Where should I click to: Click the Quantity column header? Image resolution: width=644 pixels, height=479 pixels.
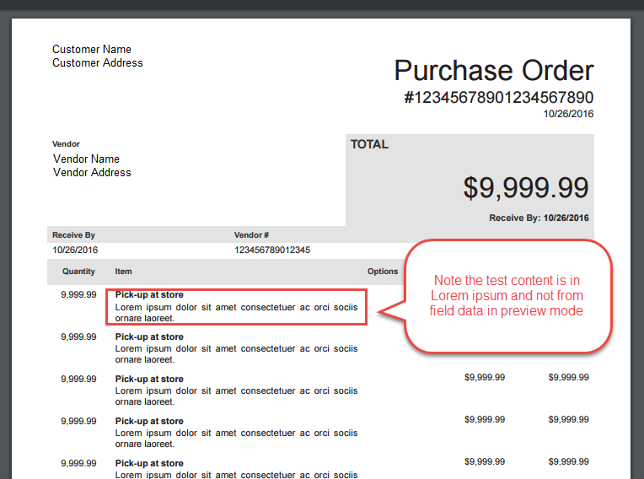tap(78, 272)
